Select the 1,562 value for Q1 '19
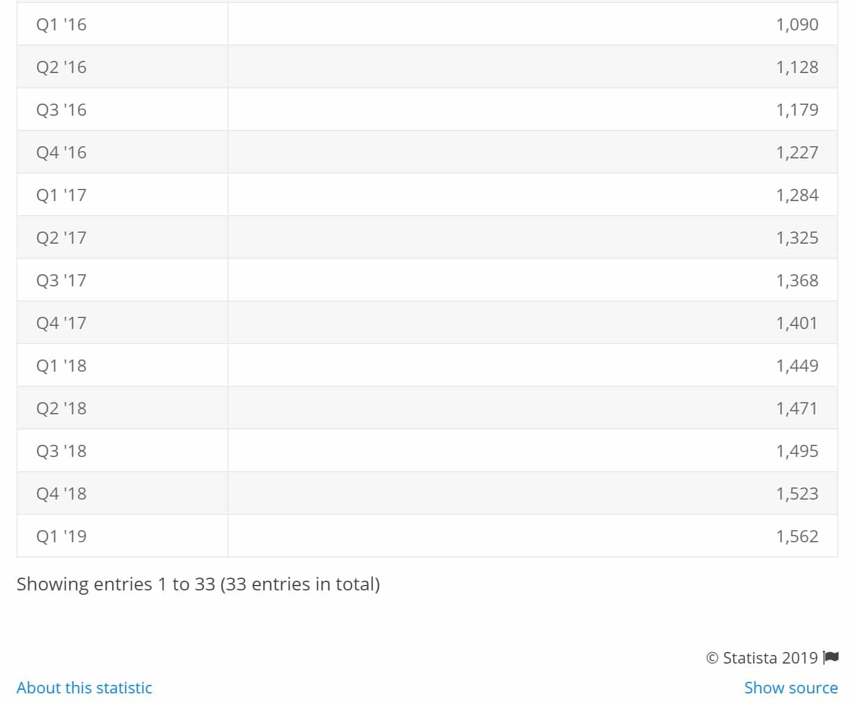 coord(797,536)
